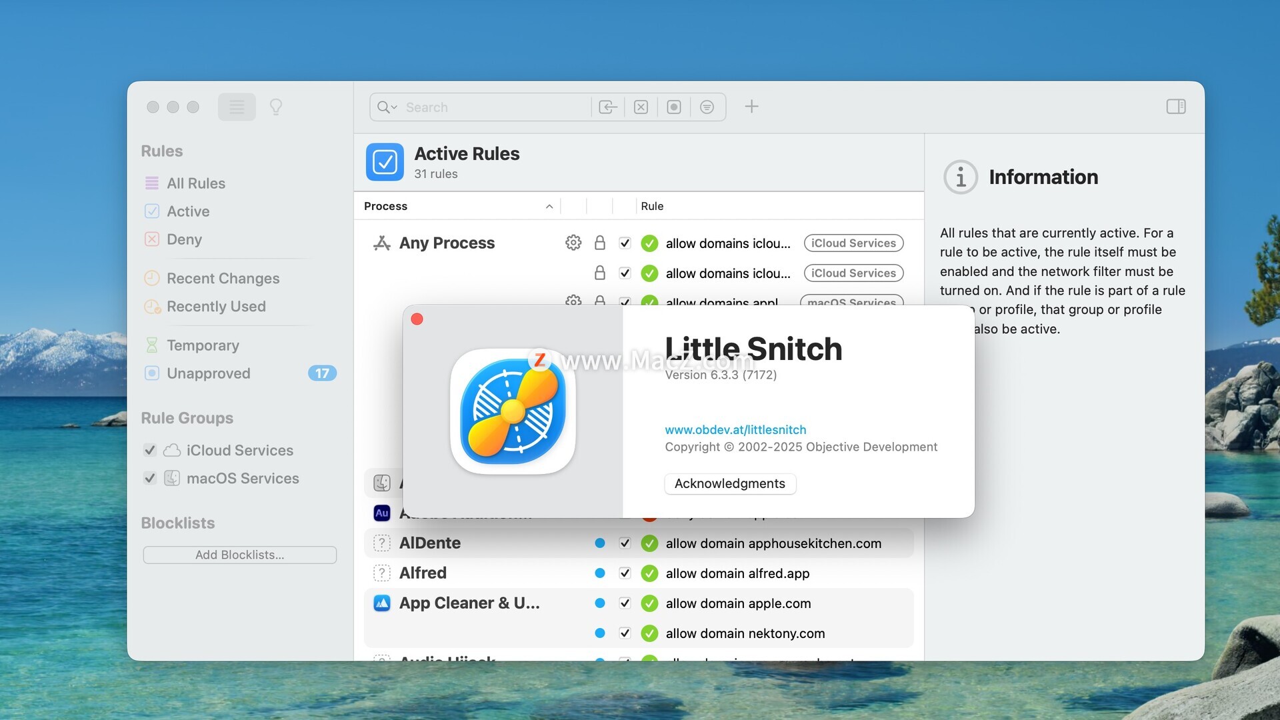
Task: Click the incoming connections filter icon
Action: click(607, 107)
